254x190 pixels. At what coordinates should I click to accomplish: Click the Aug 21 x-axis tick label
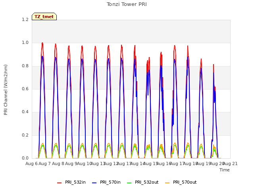[230, 164]
